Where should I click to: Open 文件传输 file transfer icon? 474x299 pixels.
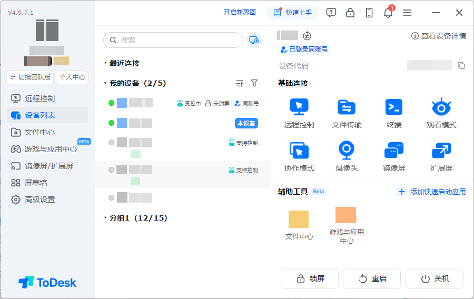tap(347, 107)
